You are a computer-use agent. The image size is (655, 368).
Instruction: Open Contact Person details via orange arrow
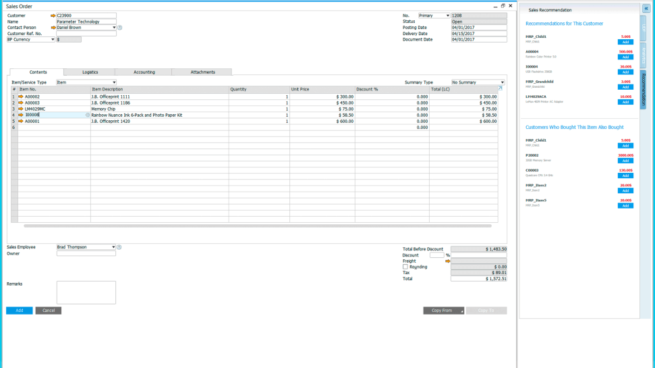pyautogui.click(x=53, y=28)
